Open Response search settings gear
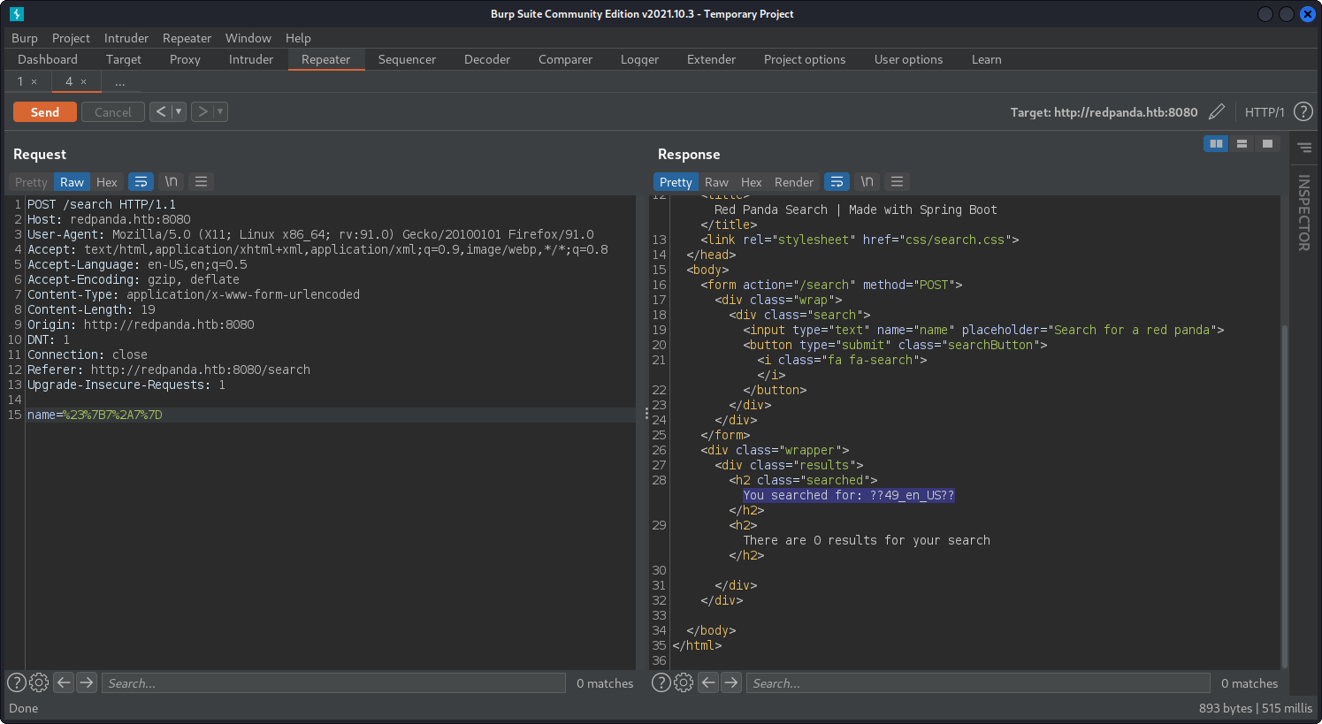The height and width of the screenshot is (724, 1322). click(x=684, y=682)
